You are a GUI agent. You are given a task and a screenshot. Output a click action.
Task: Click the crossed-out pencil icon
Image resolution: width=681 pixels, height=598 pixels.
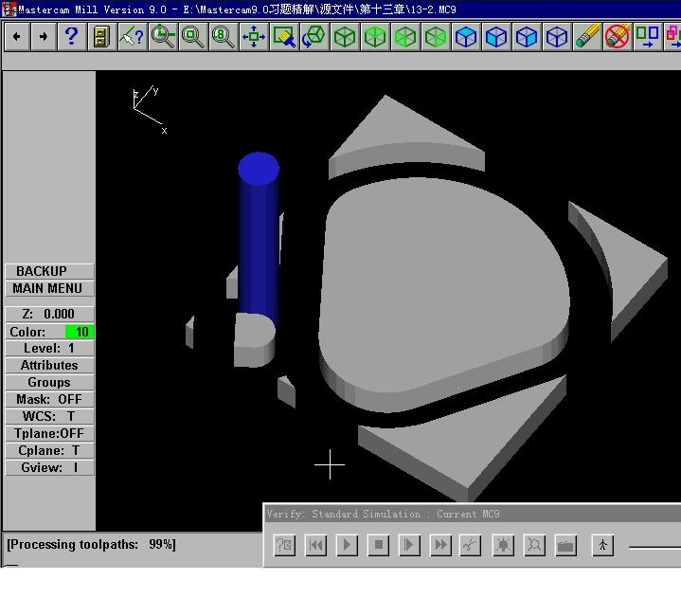click(618, 37)
